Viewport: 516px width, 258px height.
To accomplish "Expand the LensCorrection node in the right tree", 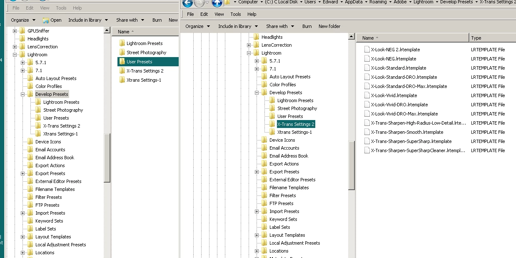I will 249,45.
